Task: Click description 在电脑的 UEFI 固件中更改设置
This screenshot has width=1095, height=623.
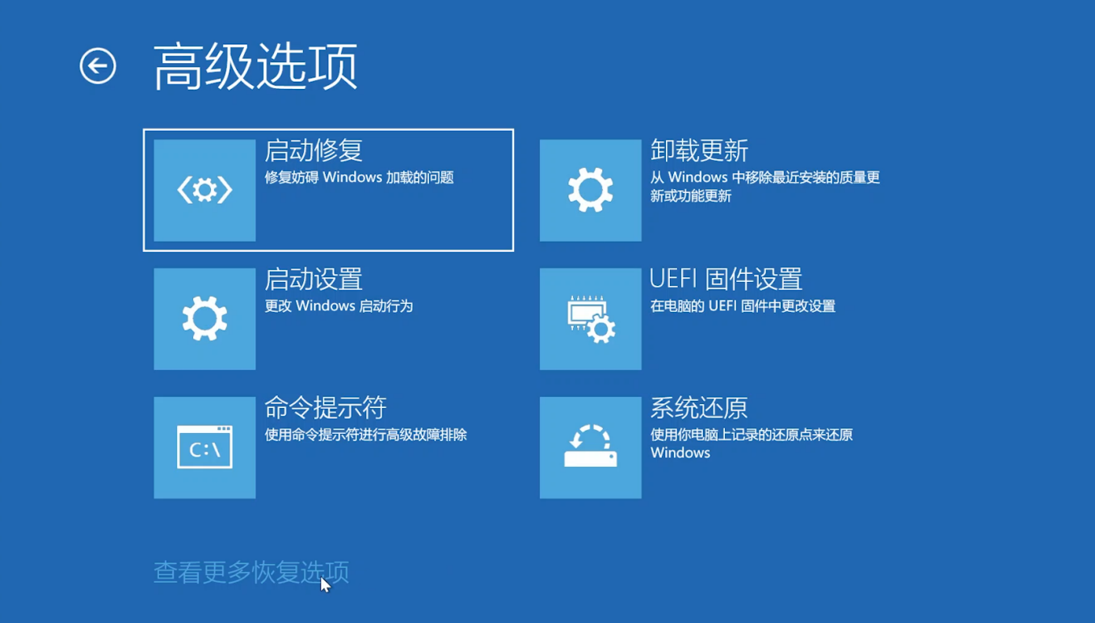Action: tap(743, 306)
